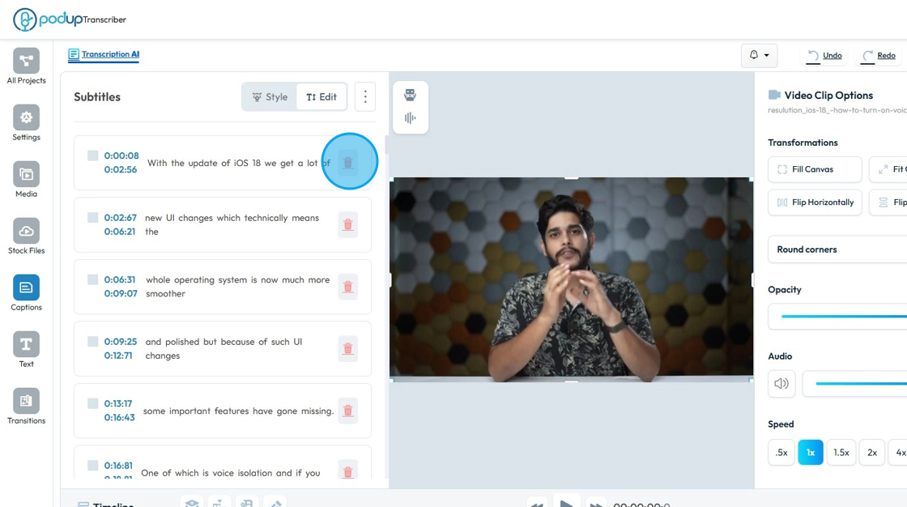
Task: Set playback speed to 1.5x
Action: (x=841, y=453)
